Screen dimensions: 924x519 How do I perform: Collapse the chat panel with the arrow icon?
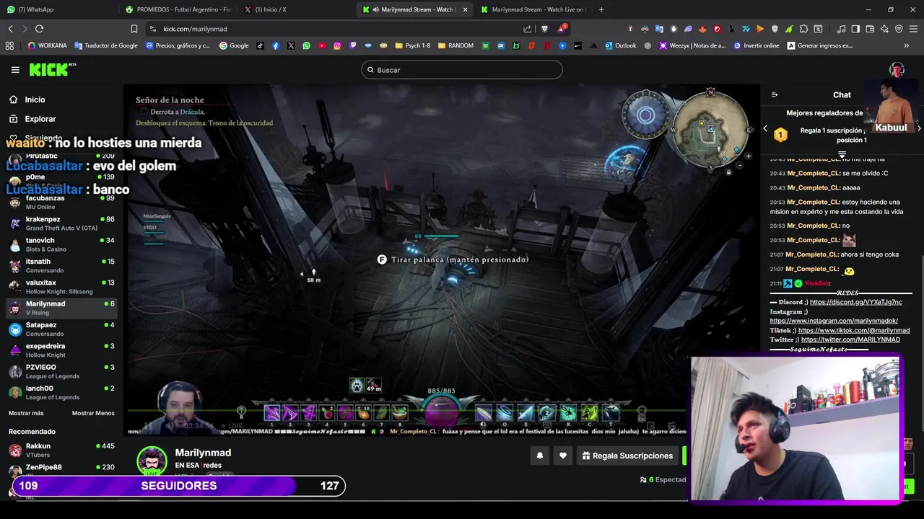point(775,94)
